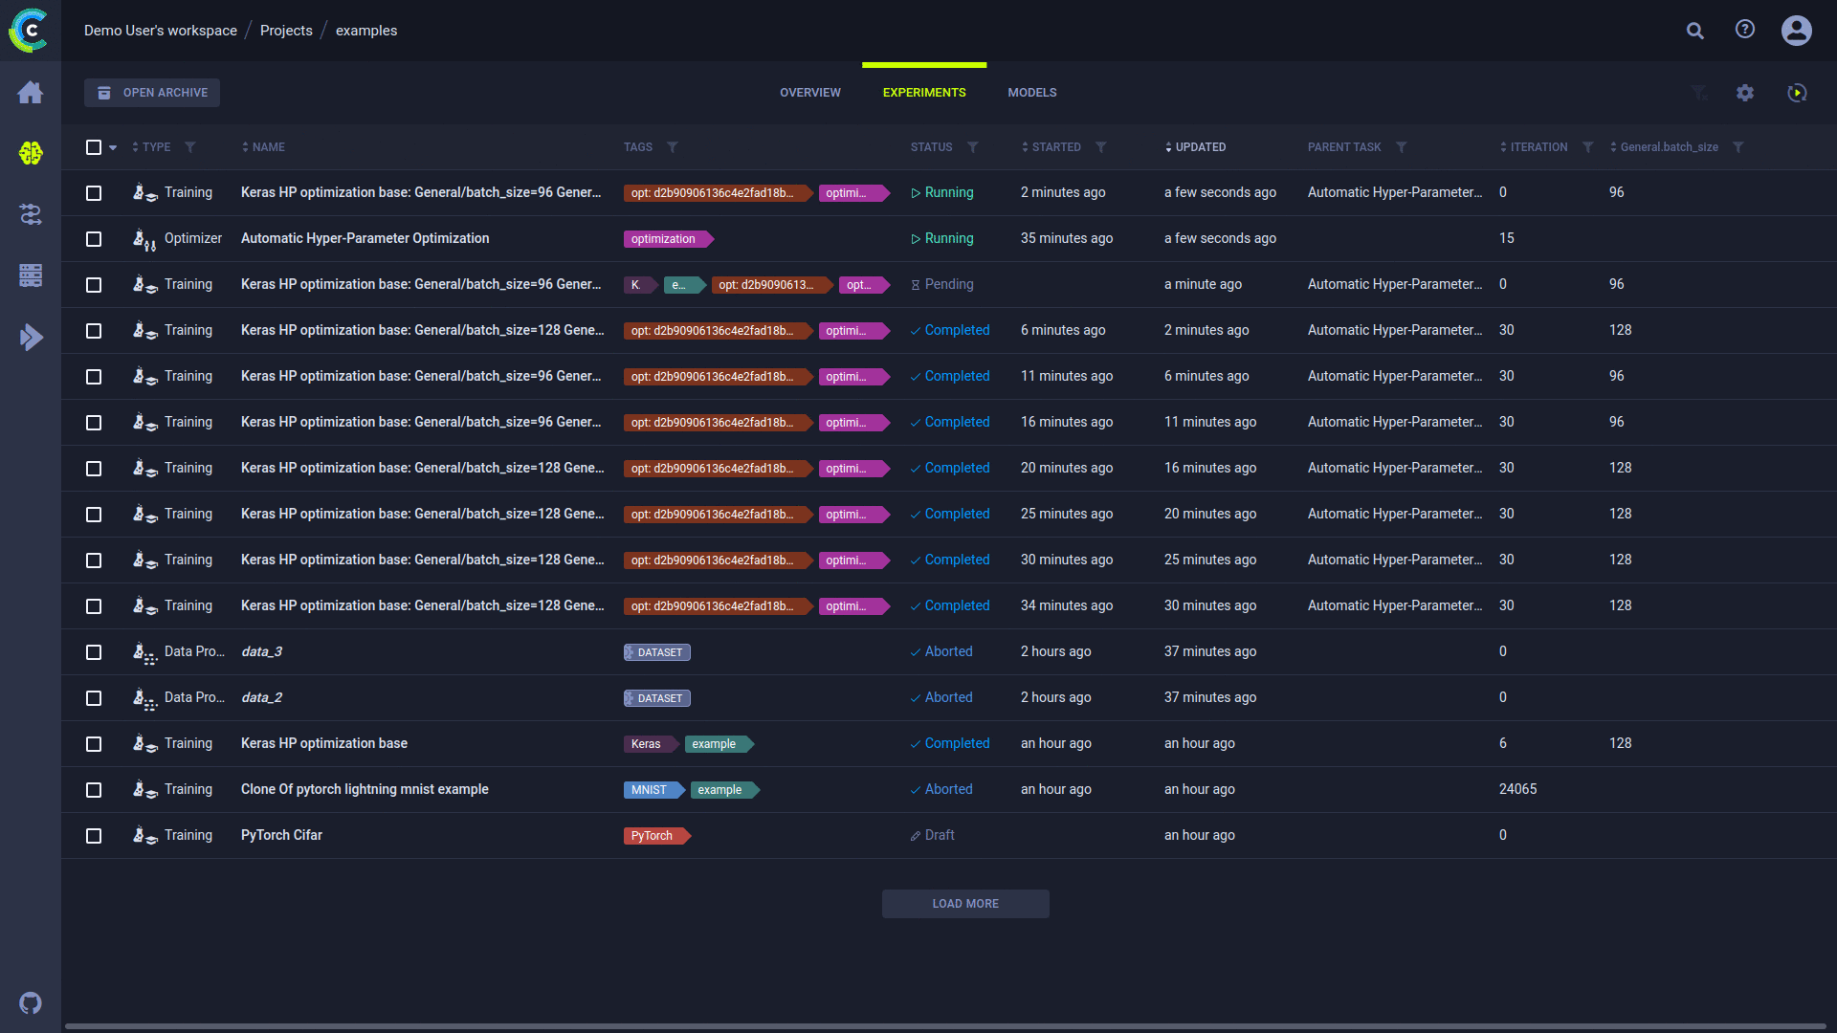Open the table column settings gear

(x=1745, y=93)
